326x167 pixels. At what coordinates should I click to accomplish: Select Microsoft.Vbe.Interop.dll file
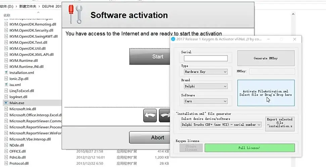coord(30,139)
